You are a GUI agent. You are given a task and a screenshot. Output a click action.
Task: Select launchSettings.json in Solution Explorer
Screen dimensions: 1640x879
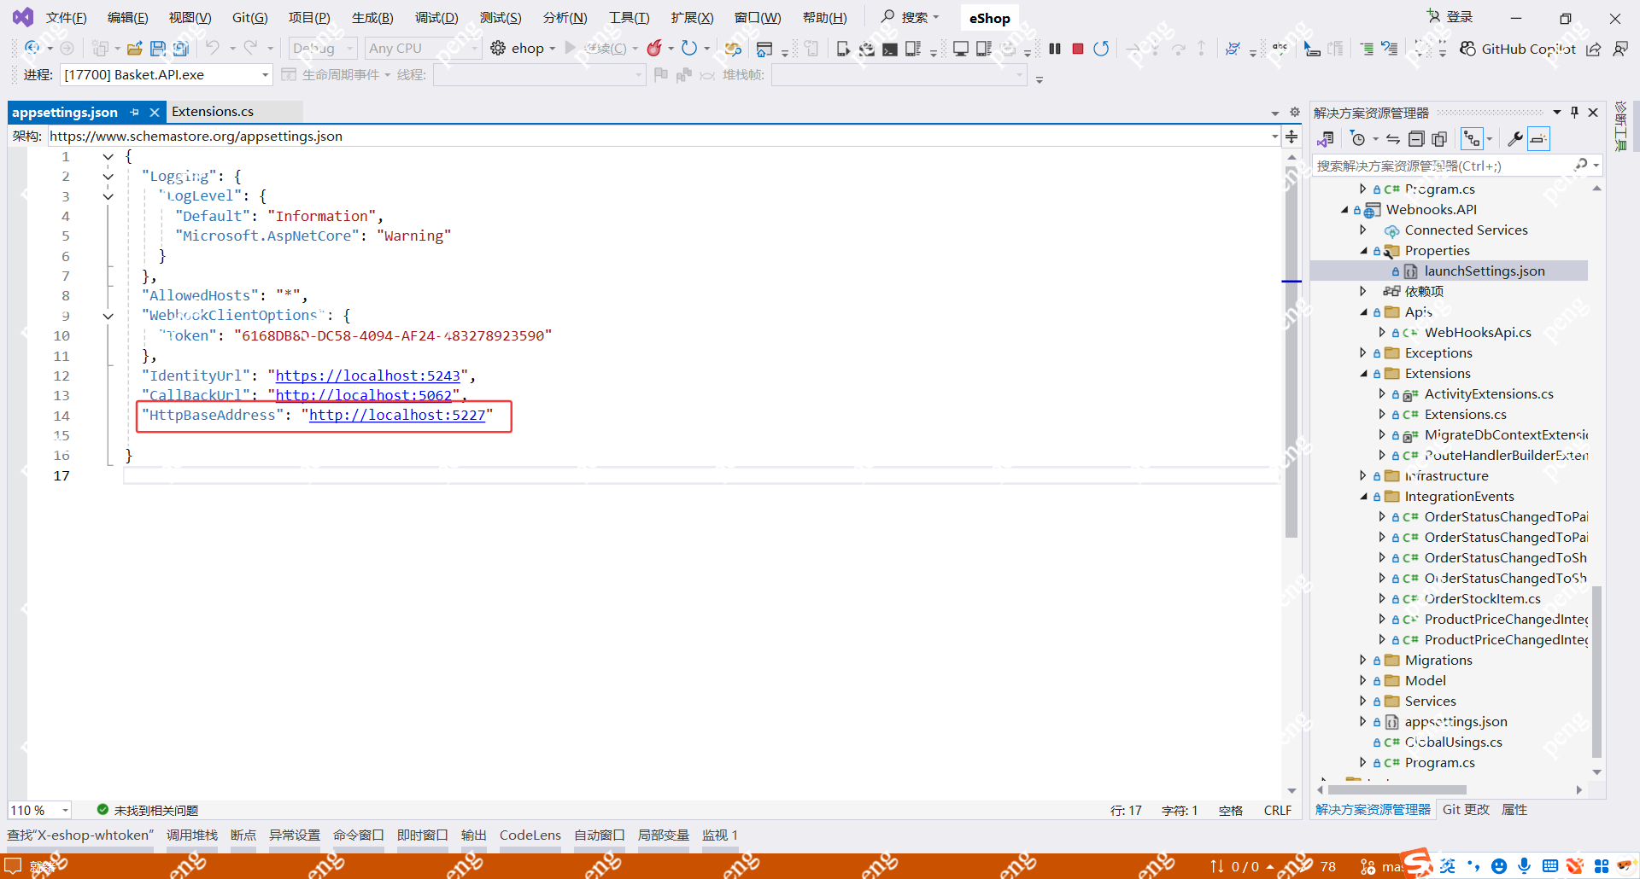(1485, 271)
